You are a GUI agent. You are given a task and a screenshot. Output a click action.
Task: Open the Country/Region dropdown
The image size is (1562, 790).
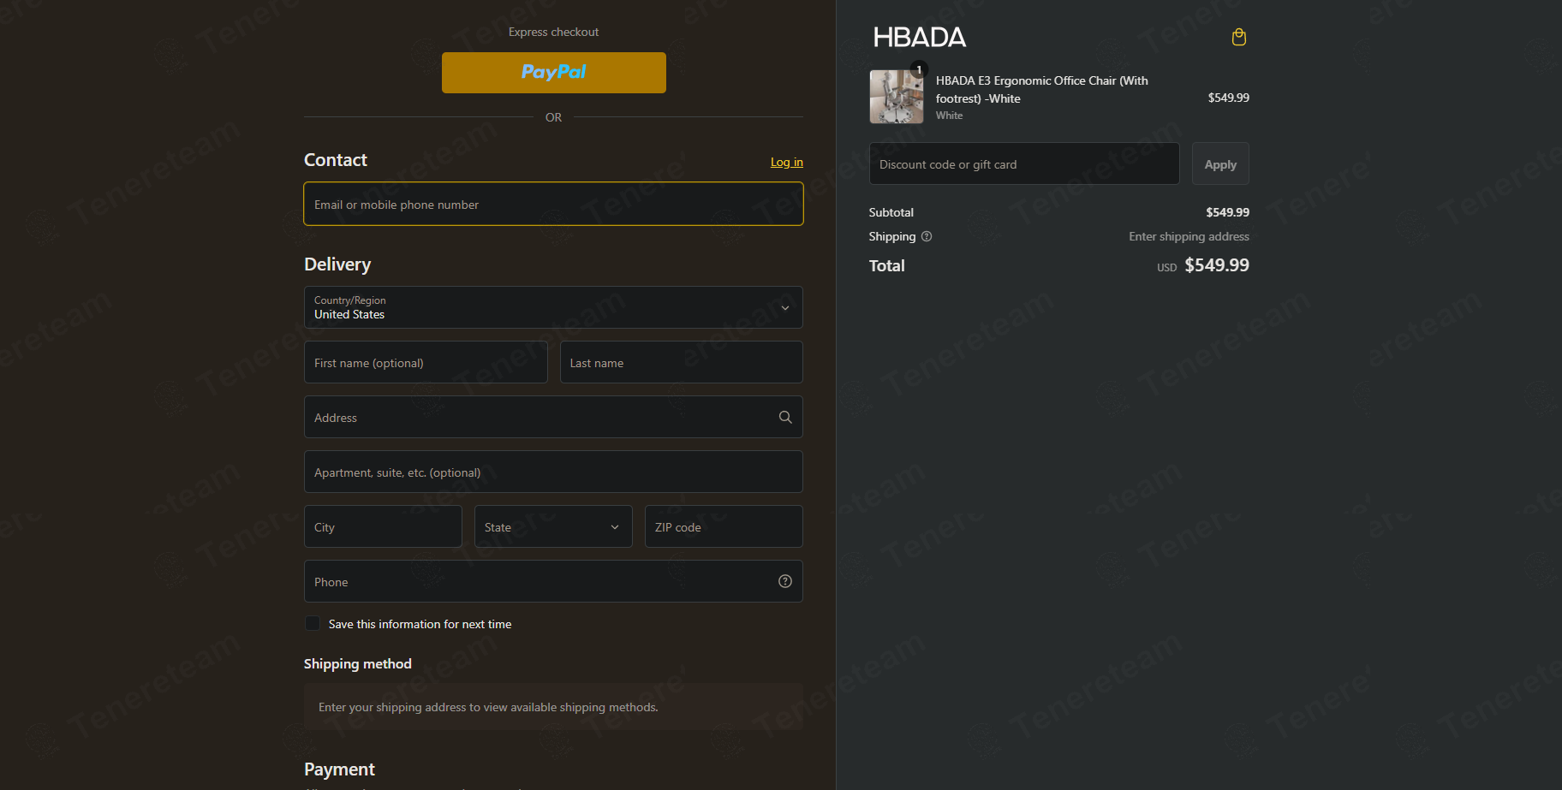pyautogui.click(x=553, y=307)
